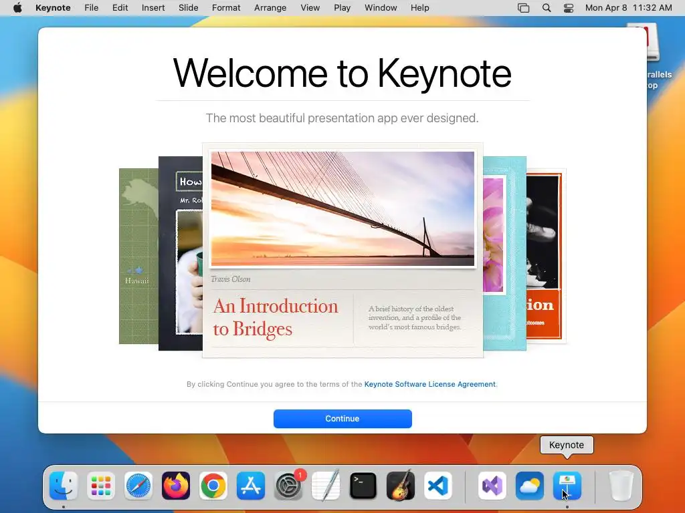Open Google Chrome from the Dock

(x=213, y=486)
